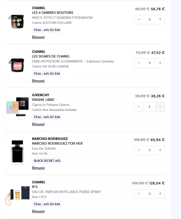Decrease quantity of Les 4 Ombres Boutons

click(139, 19)
